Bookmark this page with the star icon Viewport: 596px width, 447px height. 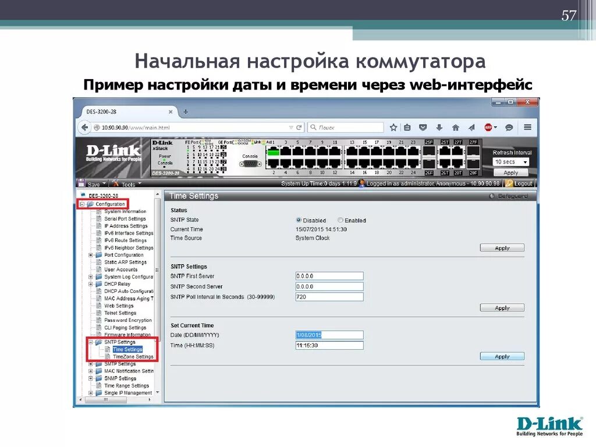393,127
